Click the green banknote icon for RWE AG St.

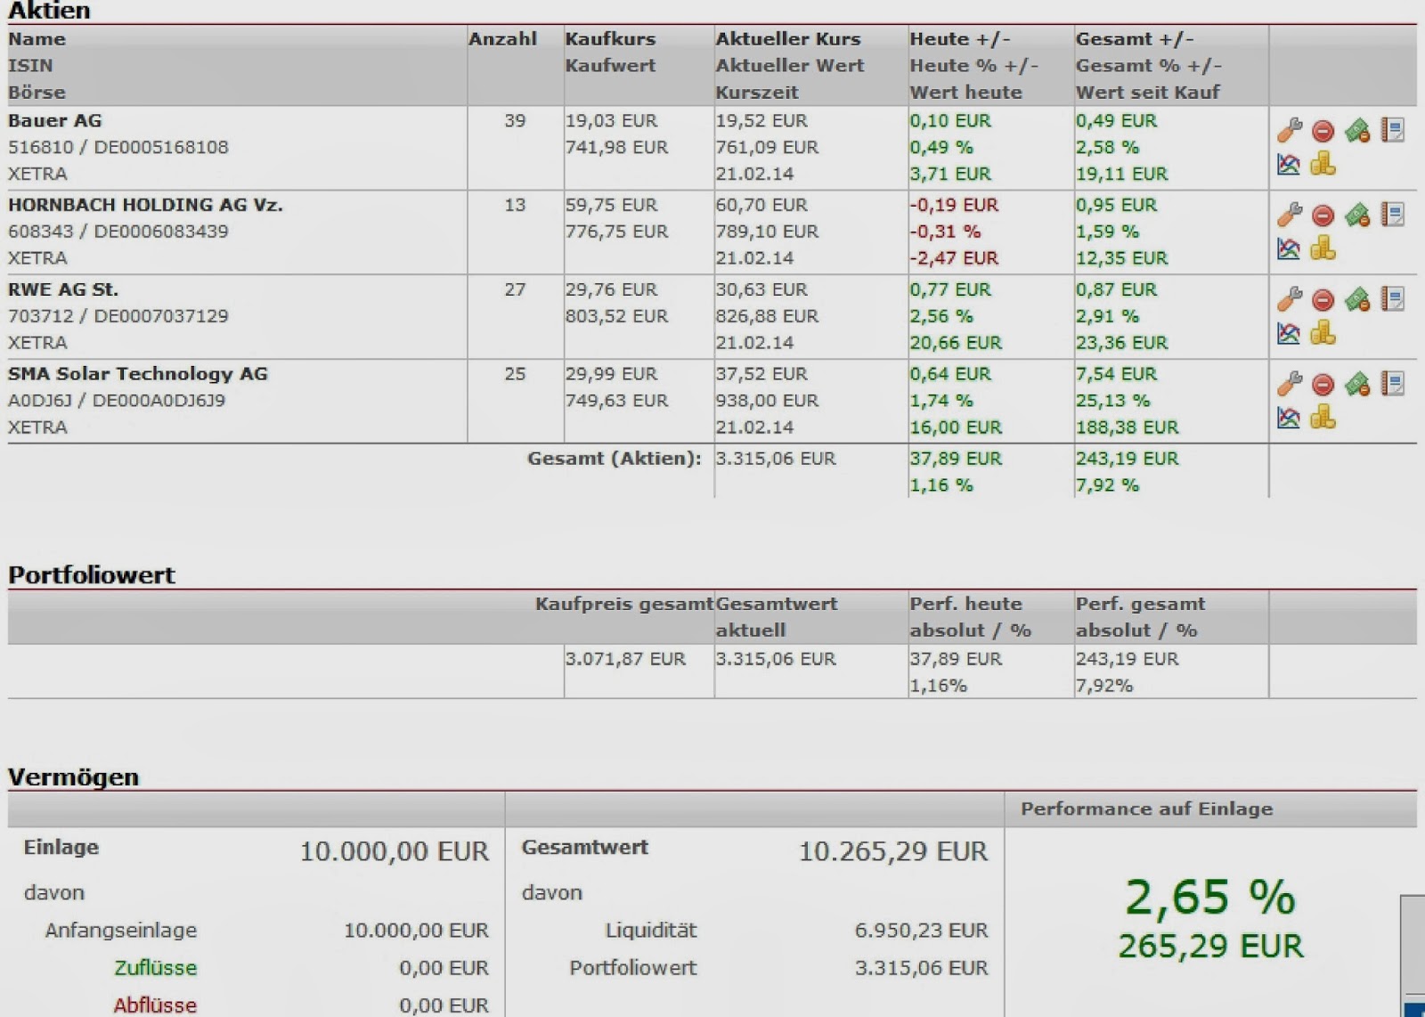point(1357,300)
